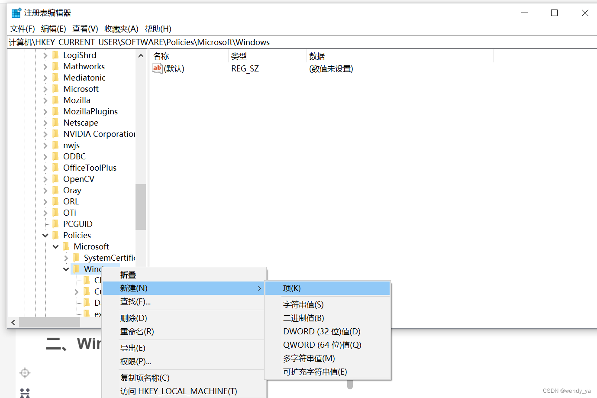597x398 pixels.
Task: Select 导出(E) in context menu
Action: pyautogui.click(x=184, y=348)
